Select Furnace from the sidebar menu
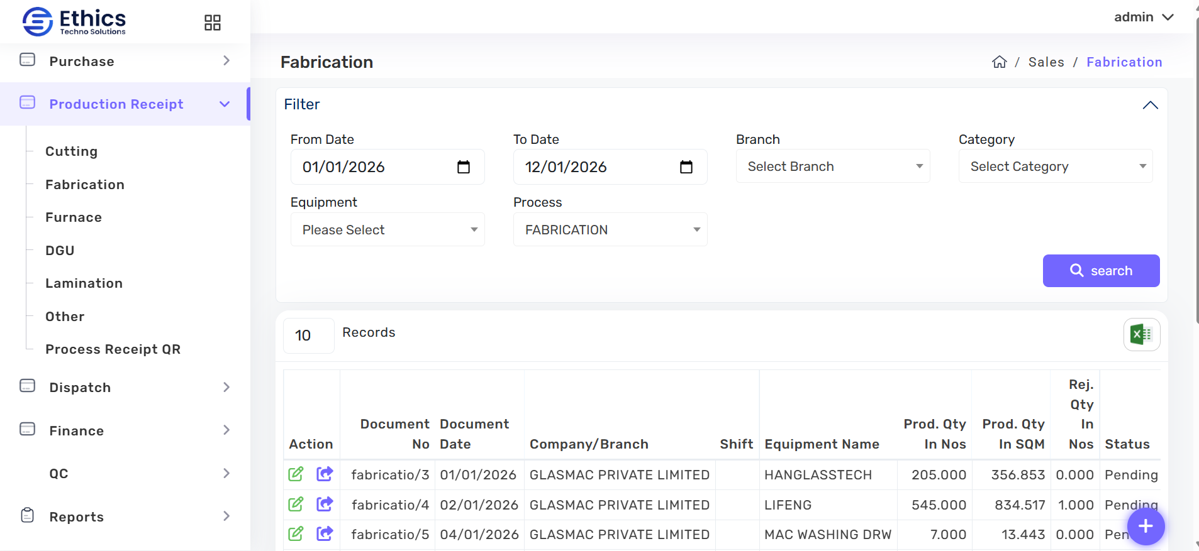This screenshot has height=551, width=1199. [74, 217]
